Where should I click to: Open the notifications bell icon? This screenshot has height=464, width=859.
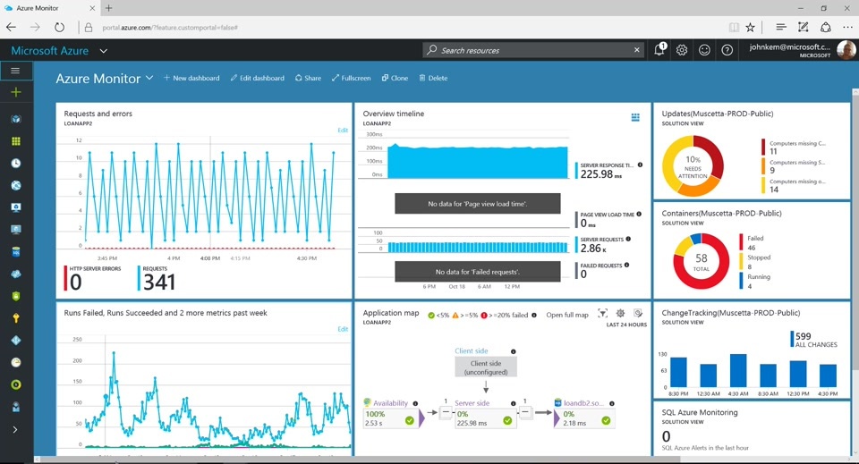[659, 50]
